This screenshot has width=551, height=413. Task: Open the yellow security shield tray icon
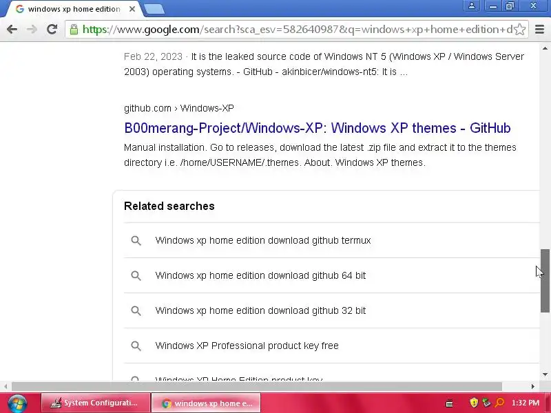point(474,403)
